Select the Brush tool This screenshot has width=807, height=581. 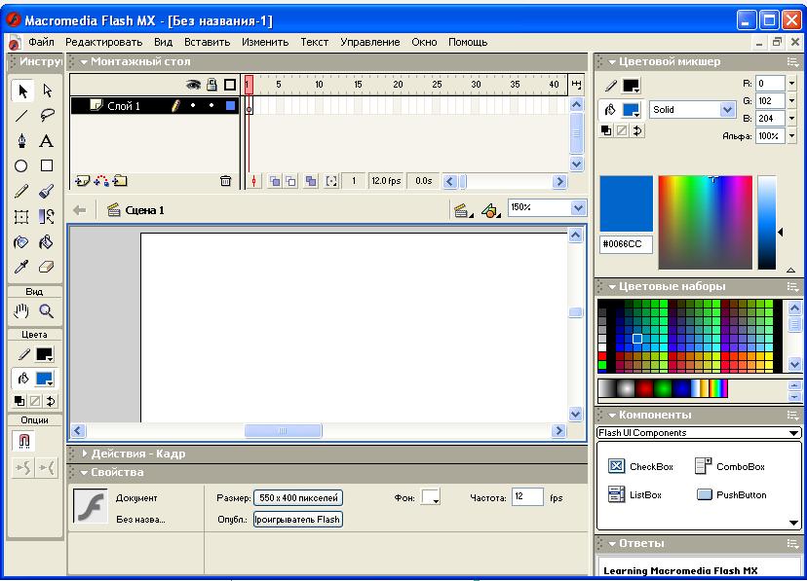point(47,191)
